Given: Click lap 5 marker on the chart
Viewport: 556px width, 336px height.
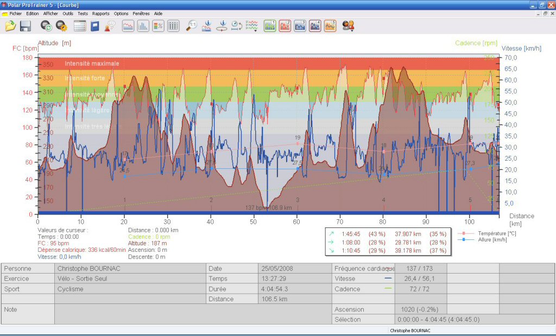Looking at the screenshot, I should tap(470, 200).
